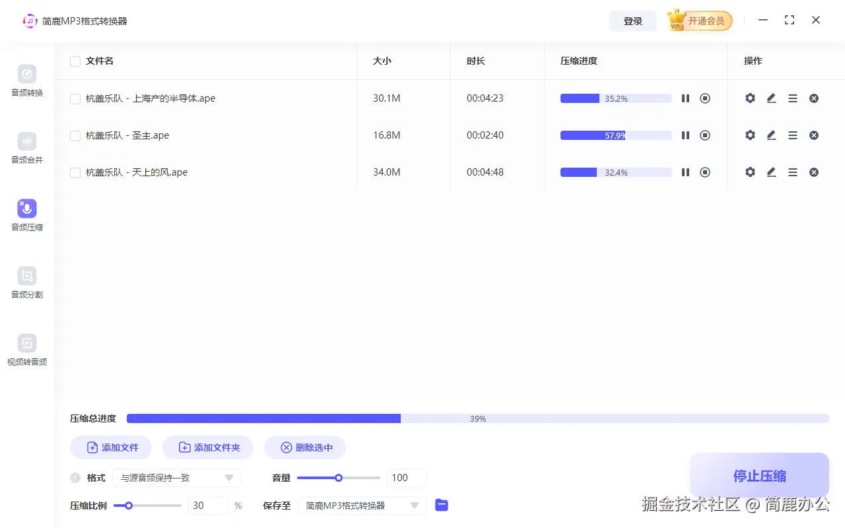Click the size value 16.8M
Viewport: 845px width, 528px height.
[387, 135]
